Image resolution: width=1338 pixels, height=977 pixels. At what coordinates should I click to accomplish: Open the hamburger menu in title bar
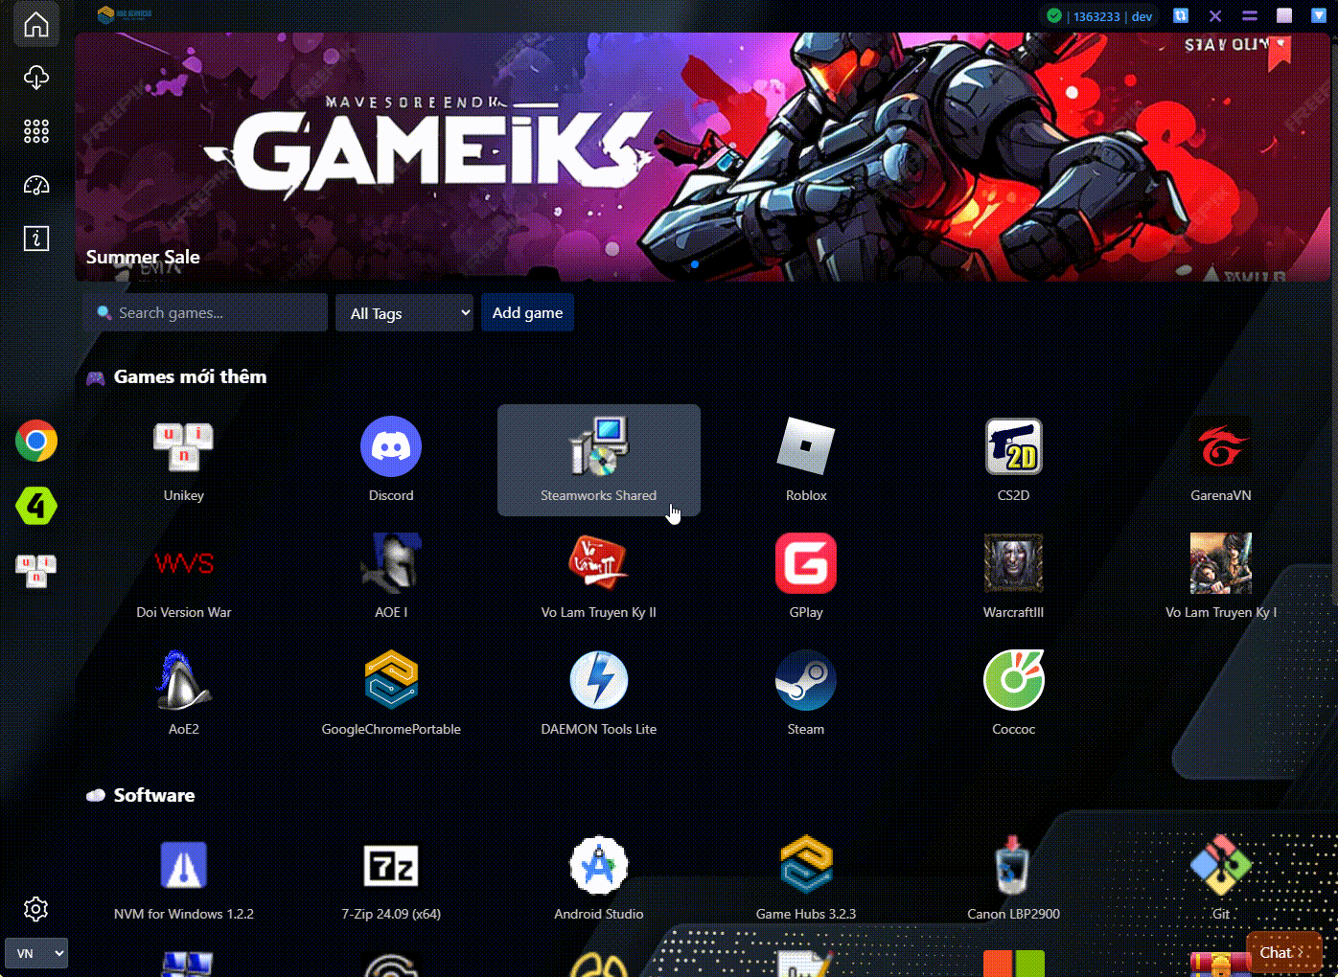click(x=1250, y=15)
